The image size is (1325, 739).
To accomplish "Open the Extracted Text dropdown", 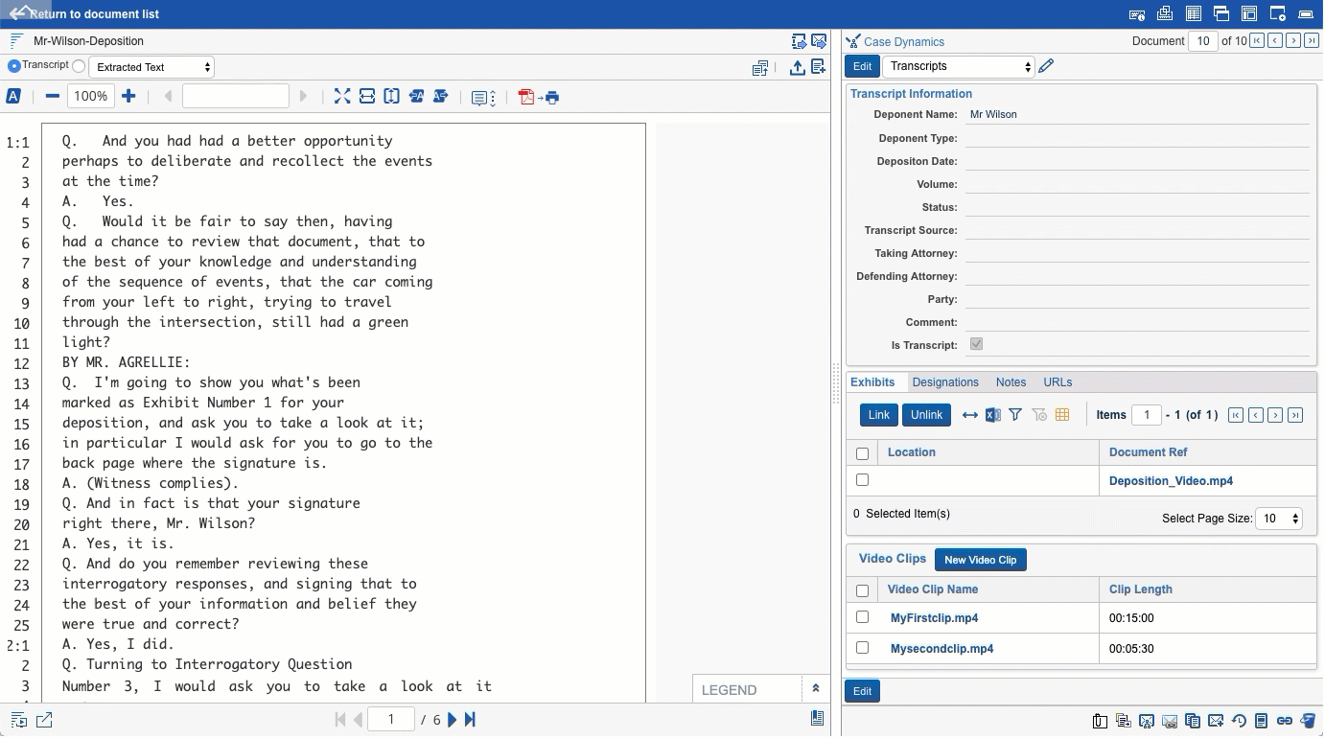I will pos(151,67).
